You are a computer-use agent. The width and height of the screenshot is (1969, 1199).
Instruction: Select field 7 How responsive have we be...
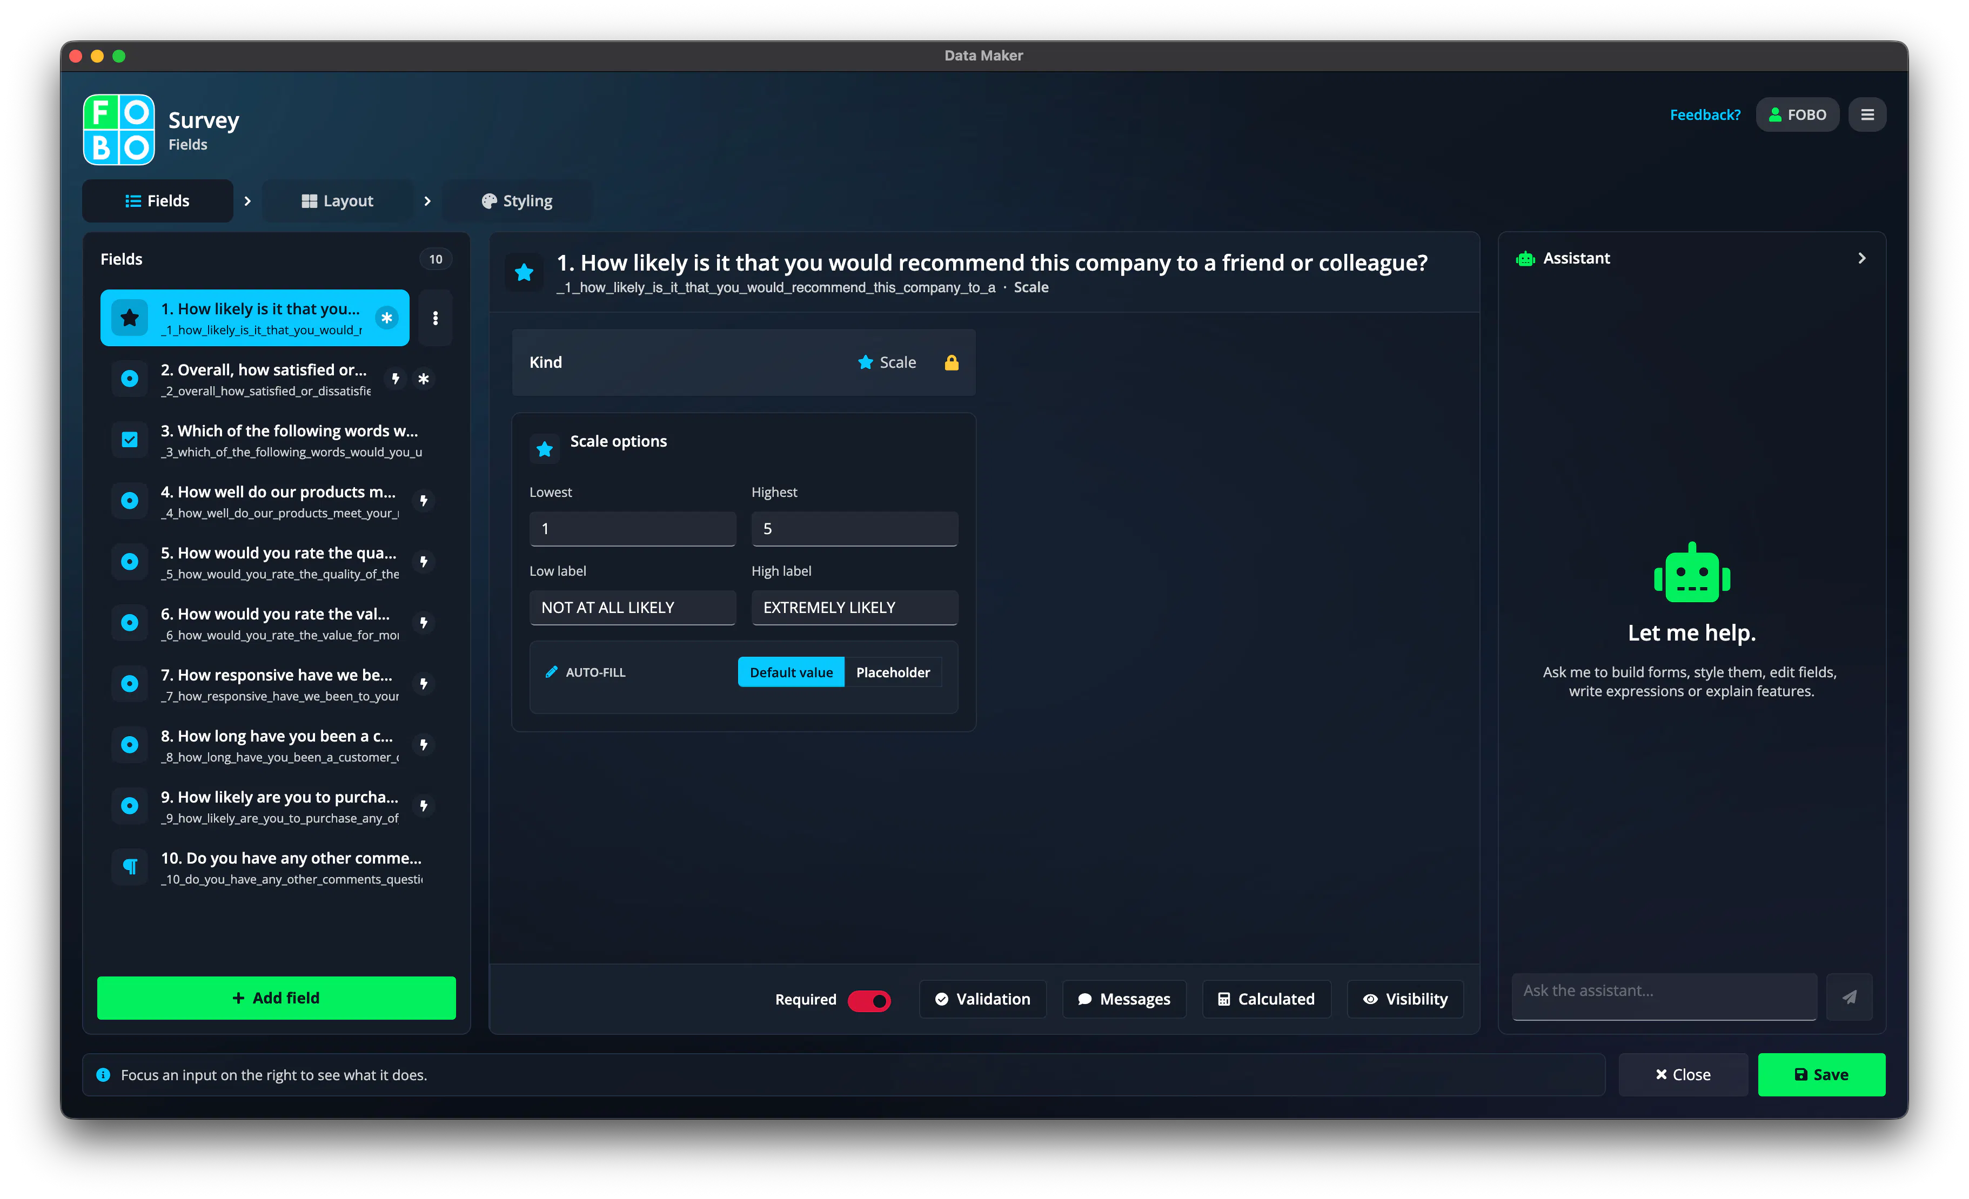pyautogui.click(x=277, y=685)
